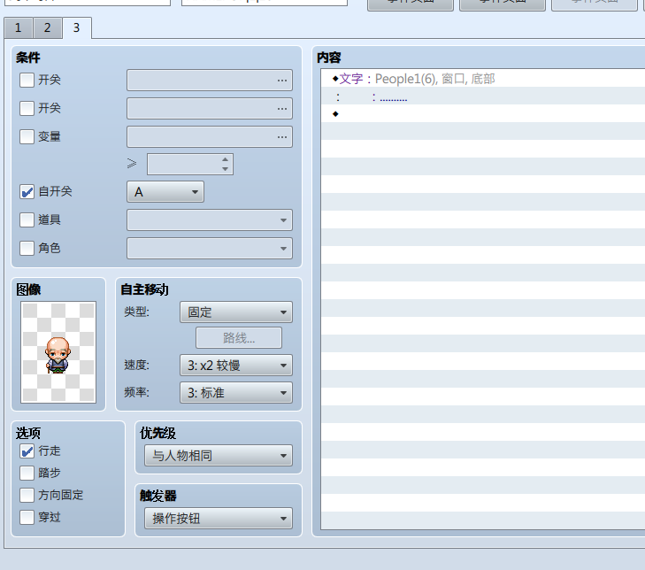Select the empty diamond command row

coord(483,113)
